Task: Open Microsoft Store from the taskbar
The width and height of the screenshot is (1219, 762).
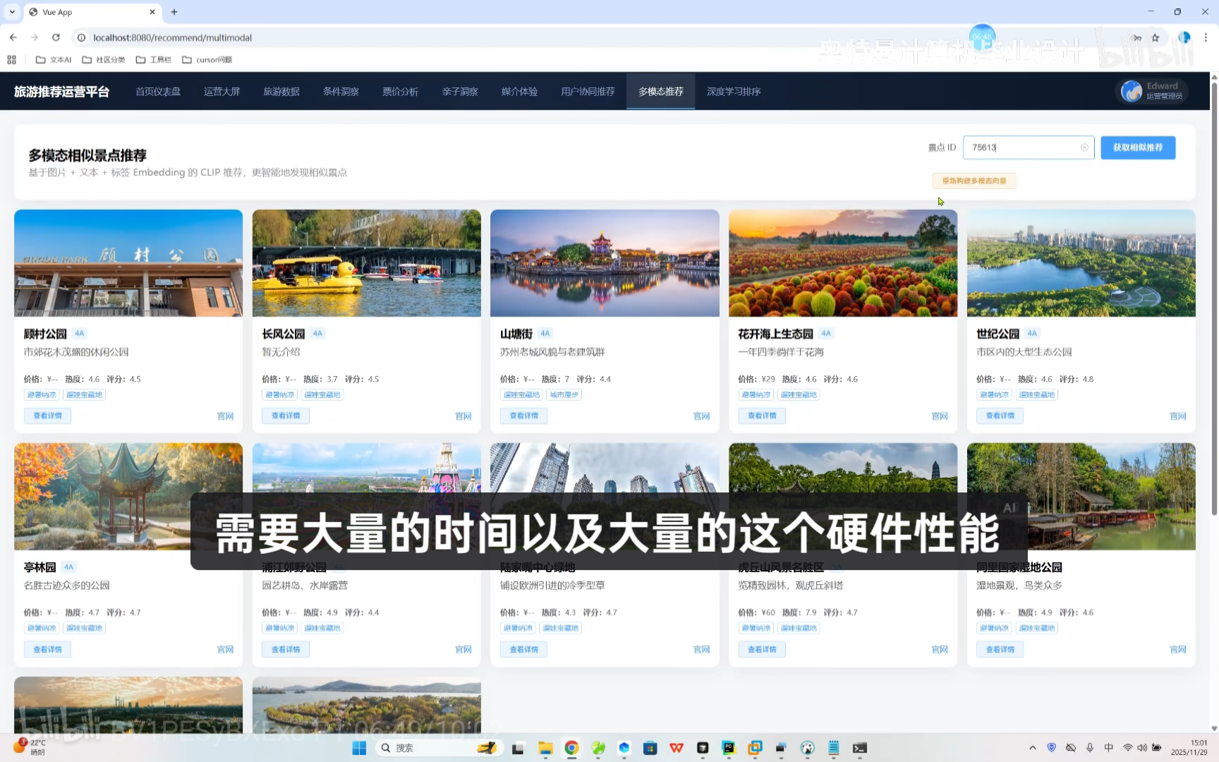Action: click(650, 748)
